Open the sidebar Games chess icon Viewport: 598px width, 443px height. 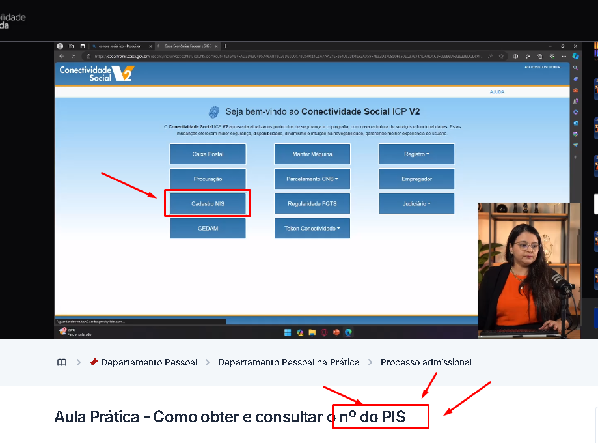(575, 101)
